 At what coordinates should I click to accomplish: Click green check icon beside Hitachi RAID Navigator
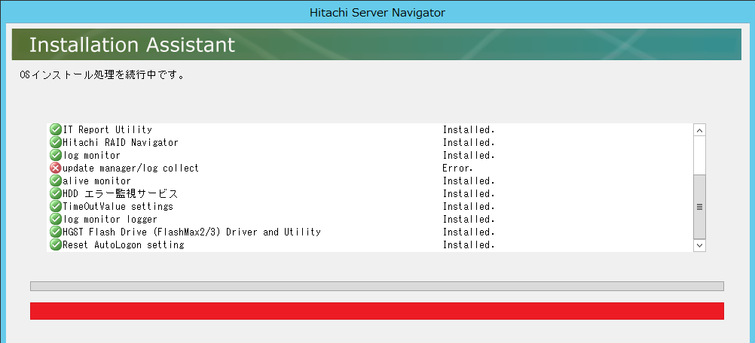click(x=56, y=143)
